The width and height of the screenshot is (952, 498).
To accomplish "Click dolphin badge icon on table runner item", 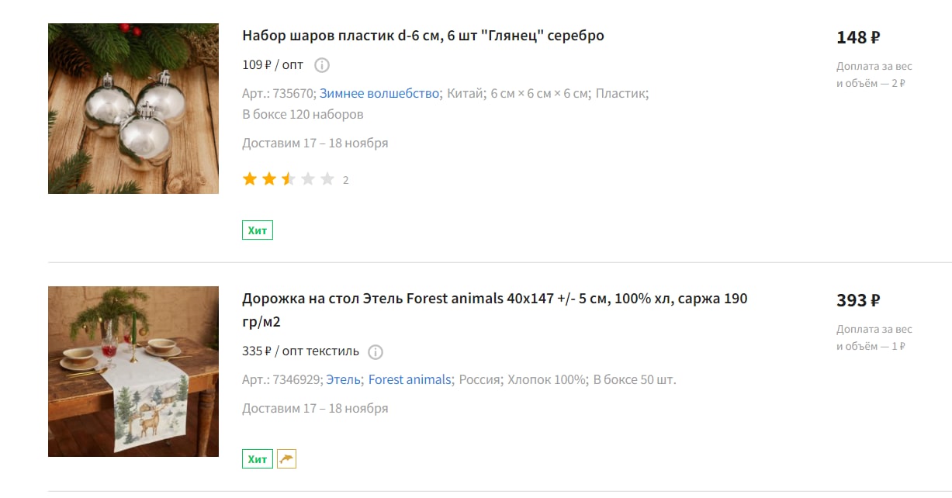I will point(287,459).
